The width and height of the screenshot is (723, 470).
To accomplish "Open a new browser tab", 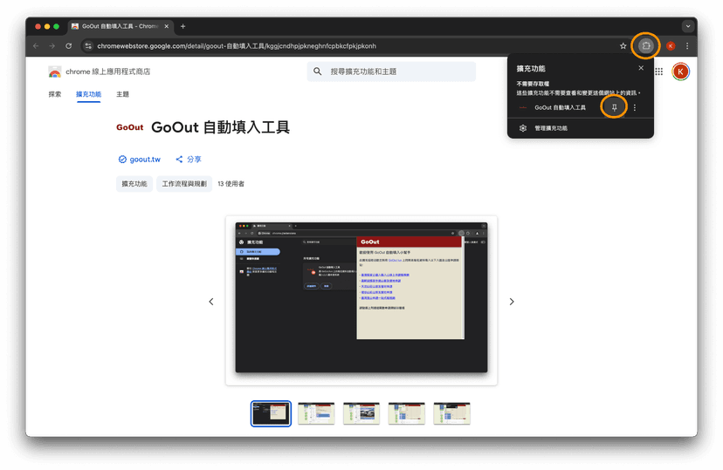I will 183,26.
